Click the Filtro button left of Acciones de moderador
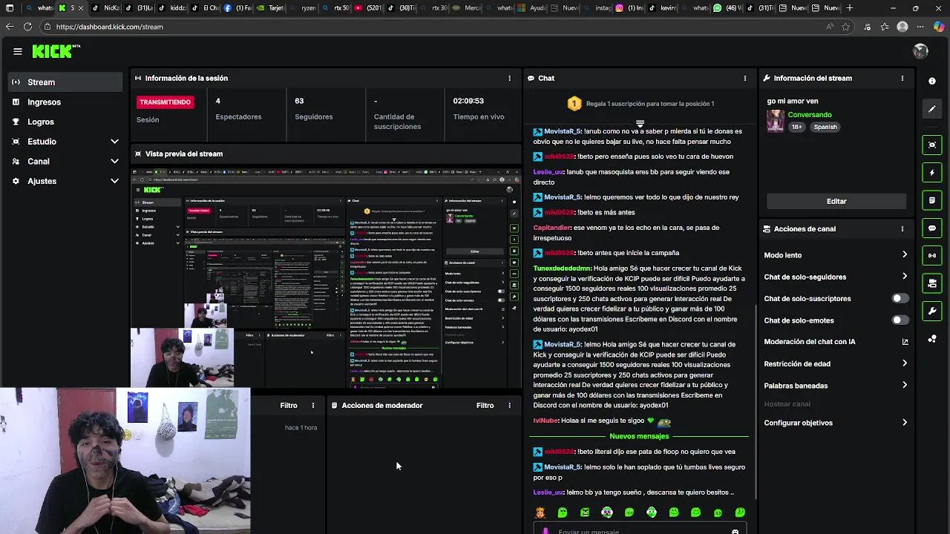 pyautogui.click(x=289, y=406)
